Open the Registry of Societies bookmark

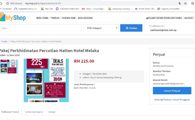click(x=169, y=9)
